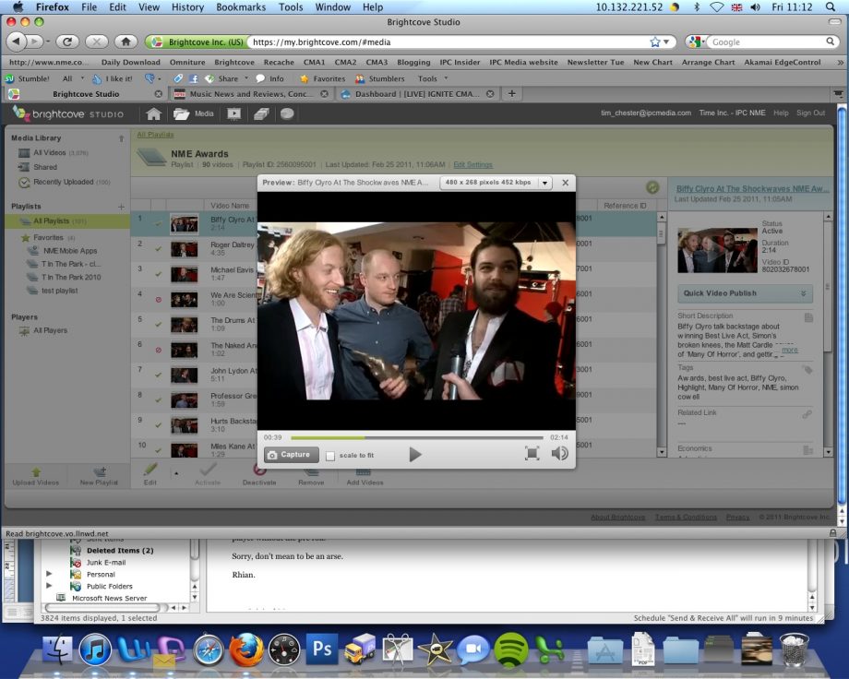Play the Biffy Clyro preview video
Screen dimensions: 849x679
(x=414, y=454)
